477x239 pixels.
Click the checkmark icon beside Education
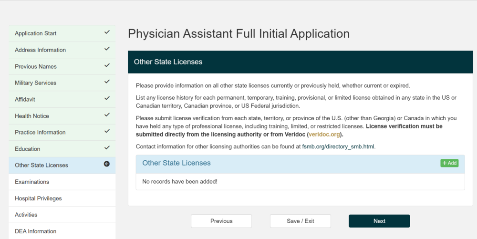tap(107, 148)
